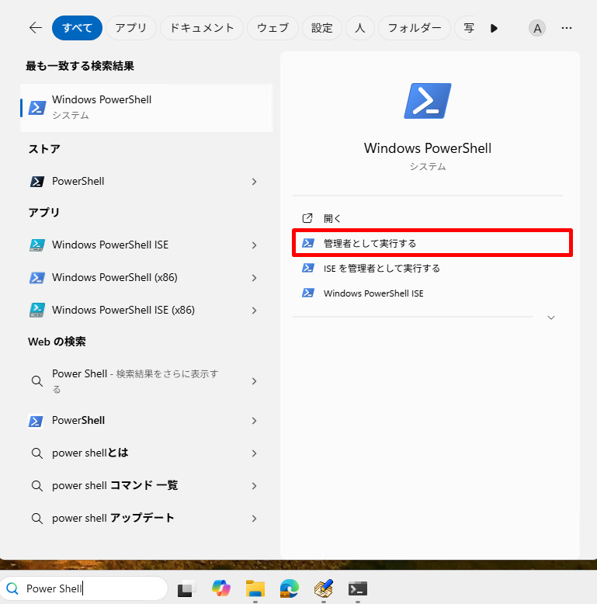Click the Windows PowerShell best match icon
This screenshot has height=604, width=597.
click(x=37, y=108)
